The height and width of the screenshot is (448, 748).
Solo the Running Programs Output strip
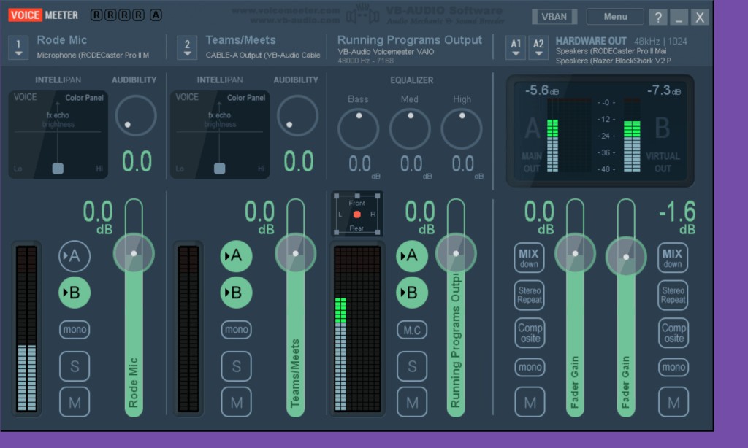pos(412,366)
